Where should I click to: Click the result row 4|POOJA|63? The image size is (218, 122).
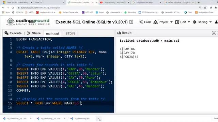click(129, 57)
